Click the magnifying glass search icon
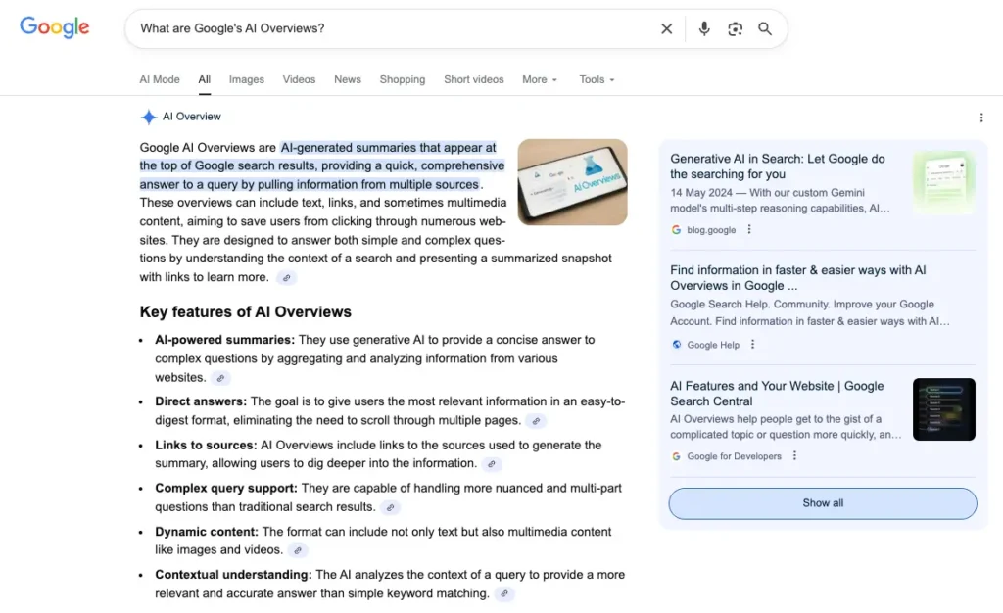Image resolution: width=1003 pixels, height=613 pixels. point(765,28)
